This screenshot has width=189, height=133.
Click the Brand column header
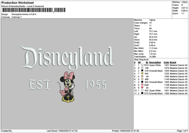pyautogui.click(x=173, y=62)
